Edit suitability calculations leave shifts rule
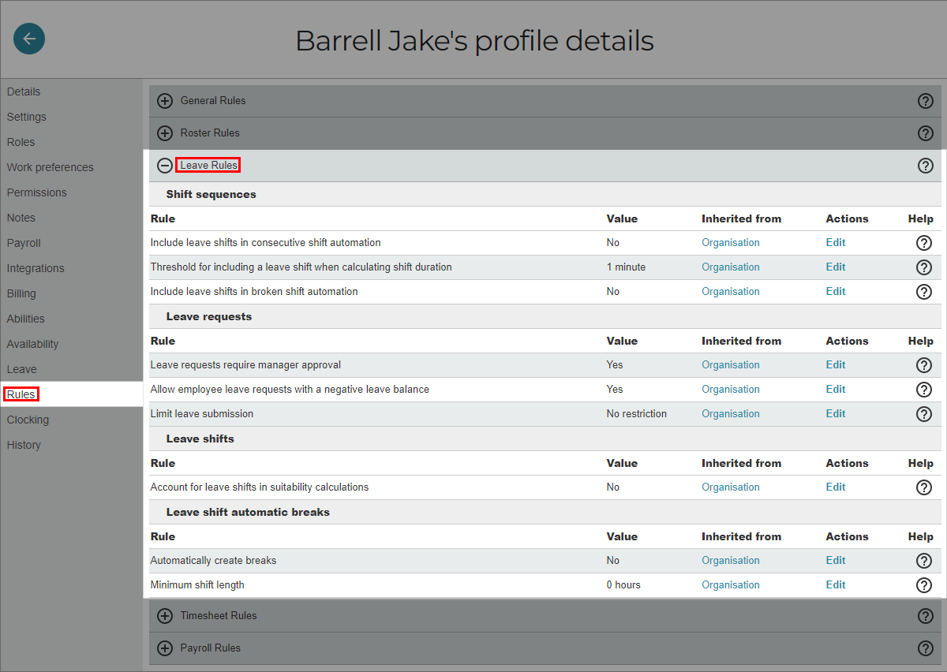Screen dimensions: 947x672 [x=836, y=487]
